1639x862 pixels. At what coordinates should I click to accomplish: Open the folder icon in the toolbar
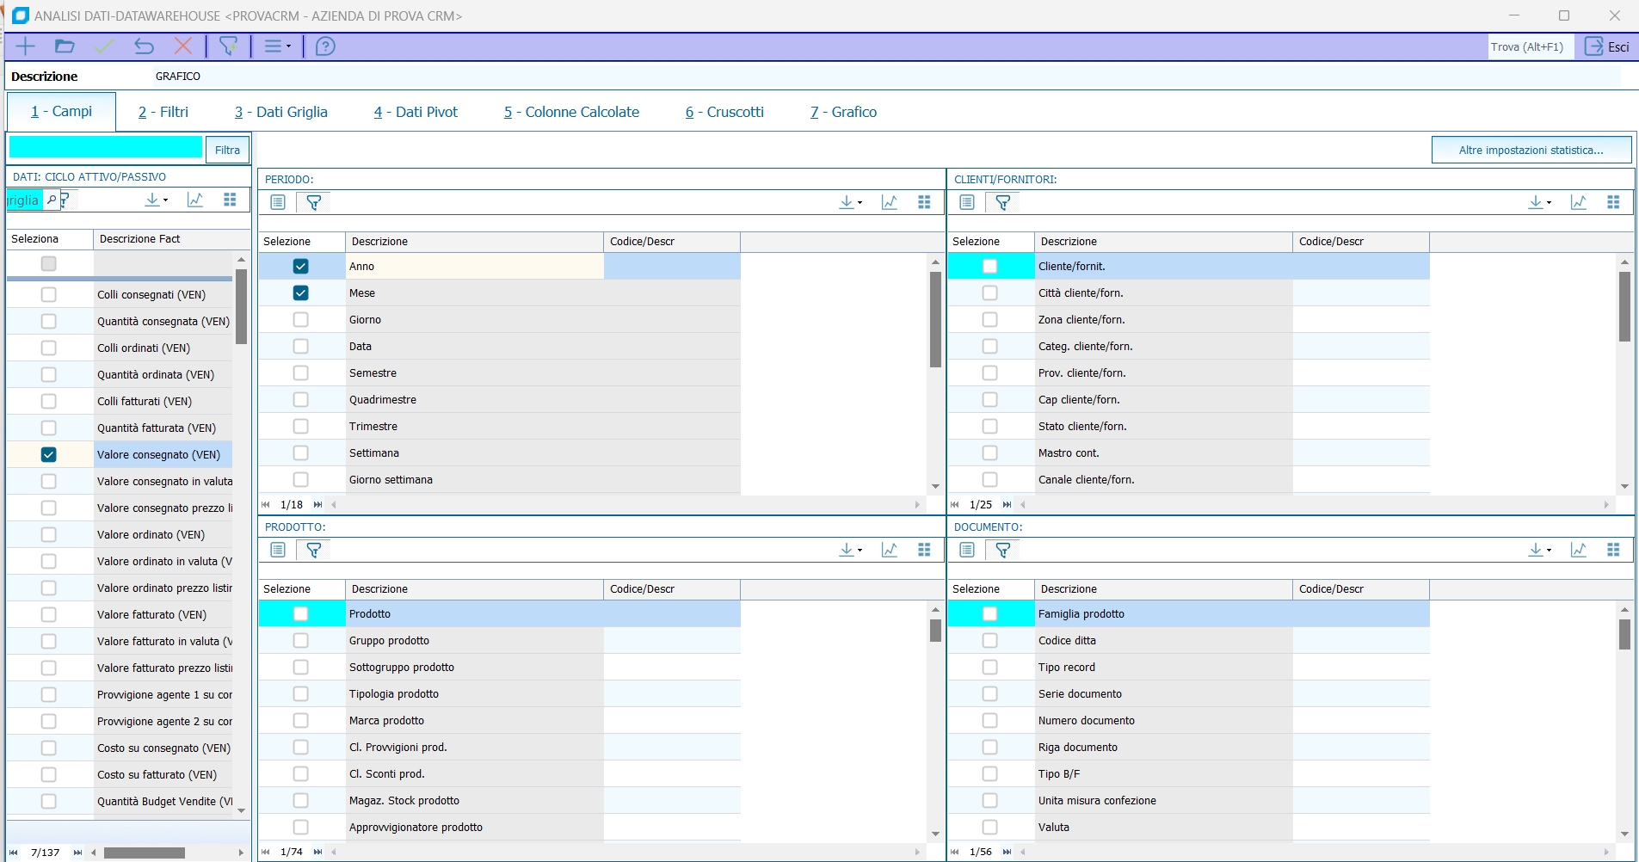[65, 46]
